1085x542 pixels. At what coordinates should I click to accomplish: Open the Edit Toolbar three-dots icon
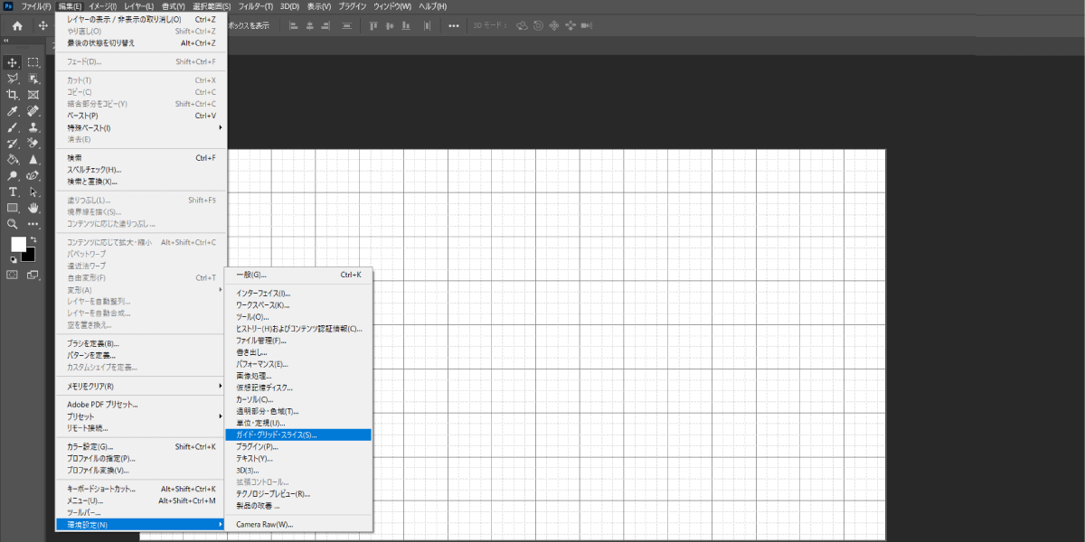[x=33, y=224]
